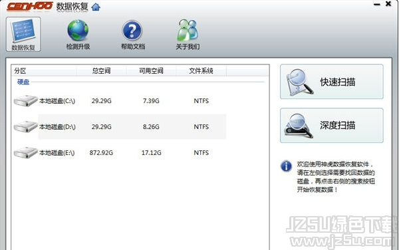The height and width of the screenshot is (250, 399).
Task: Click NTFS value in E: drive row
Action: pyautogui.click(x=201, y=153)
